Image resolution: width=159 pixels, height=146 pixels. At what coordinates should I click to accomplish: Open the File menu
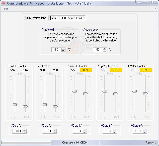[x=6, y=9]
